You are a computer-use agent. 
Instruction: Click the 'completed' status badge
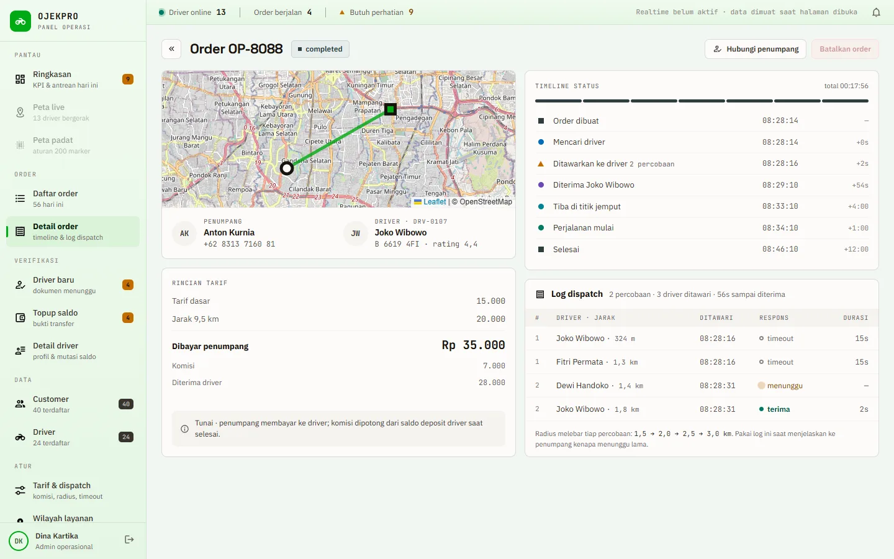[x=320, y=49]
